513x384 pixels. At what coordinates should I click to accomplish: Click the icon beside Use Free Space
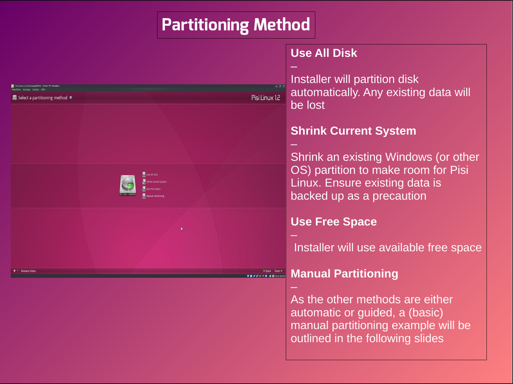tap(144, 189)
